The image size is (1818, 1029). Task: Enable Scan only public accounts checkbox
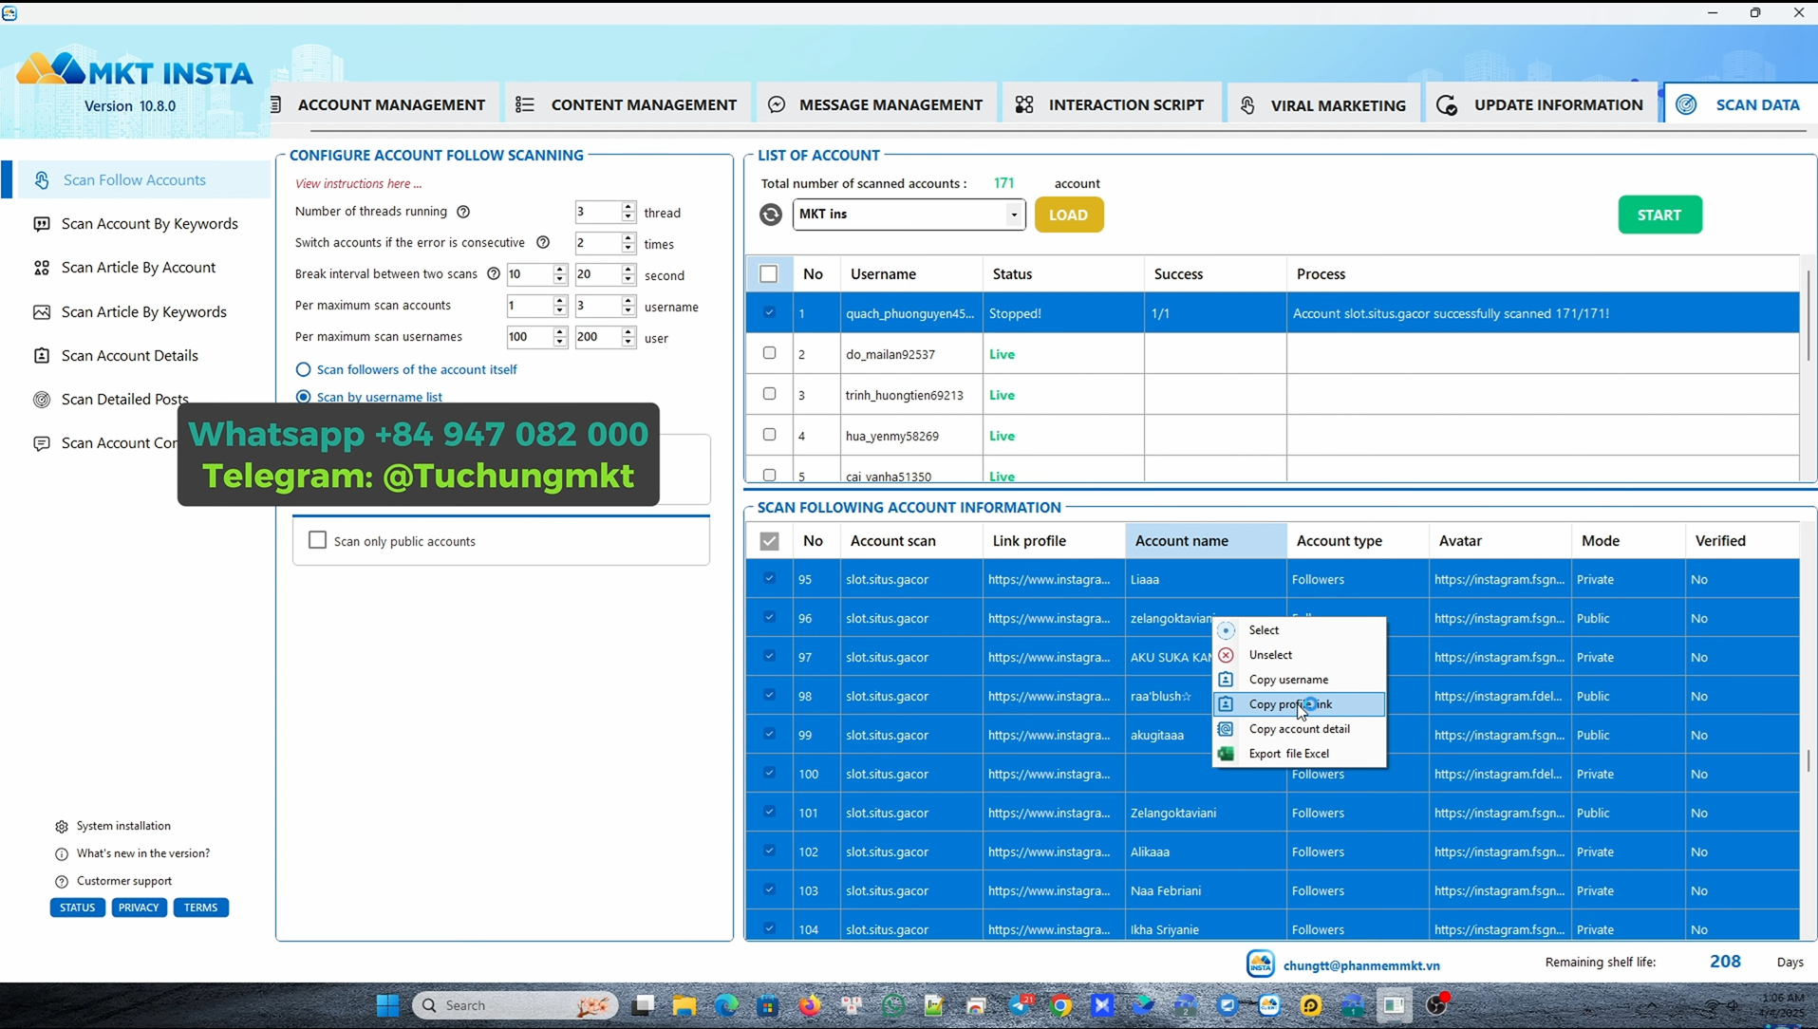318,540
